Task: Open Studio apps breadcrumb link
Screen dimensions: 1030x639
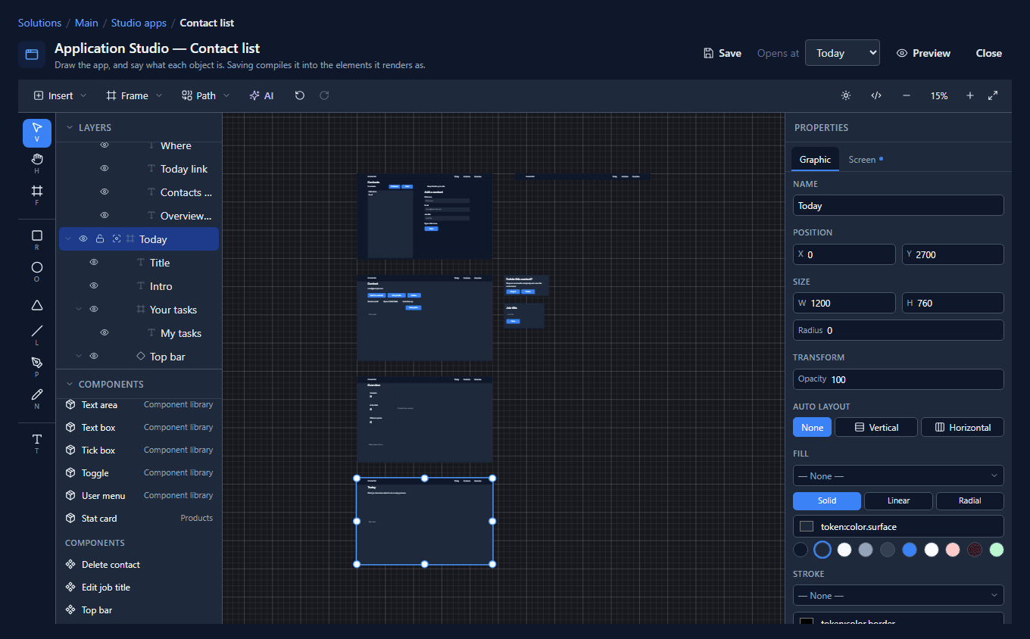Action: point(139,23)
